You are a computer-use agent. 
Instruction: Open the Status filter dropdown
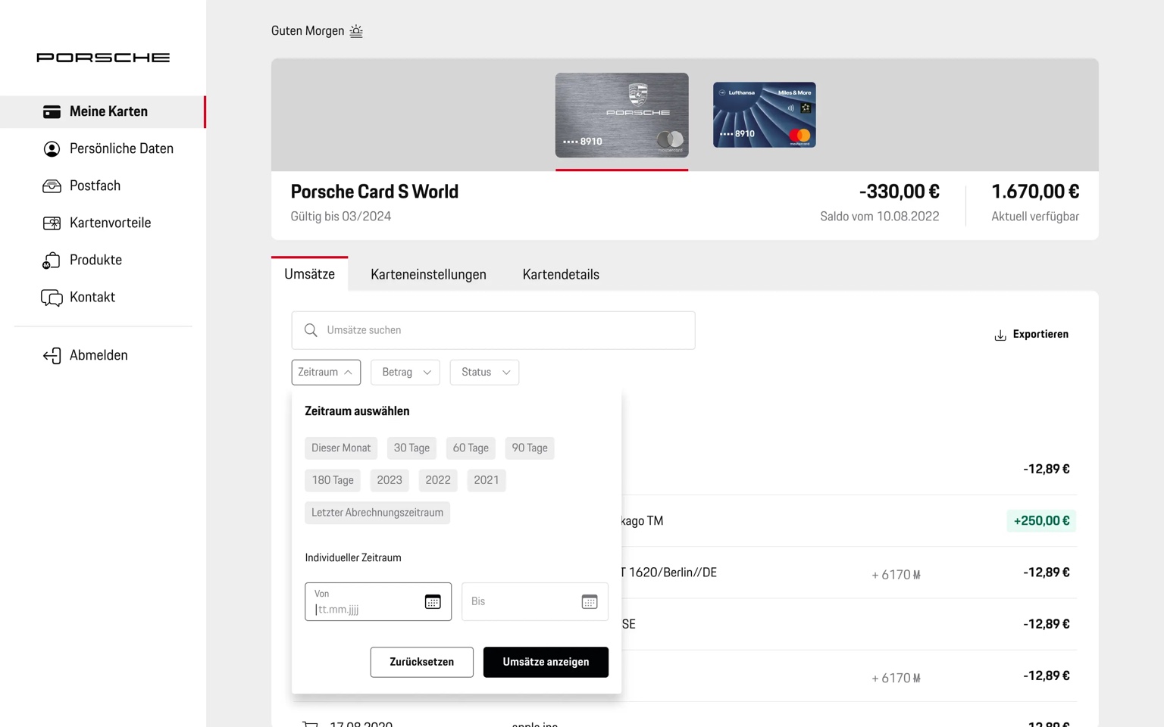(484, 373)
